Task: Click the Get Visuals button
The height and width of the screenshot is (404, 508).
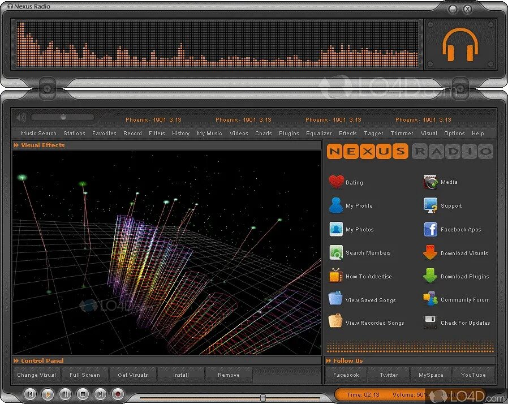Action: (133, 375)
